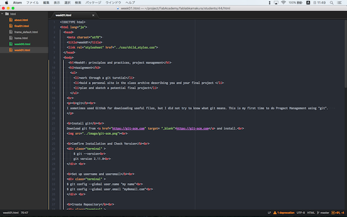This screenshot has height=217, width=347.
Task: Click the frame_default.html file icon
Action: point(11,32)
